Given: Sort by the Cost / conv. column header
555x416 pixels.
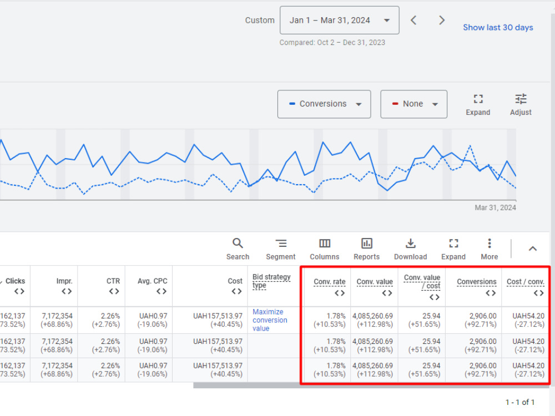Looking at the screenshot, I should (525, 282).
